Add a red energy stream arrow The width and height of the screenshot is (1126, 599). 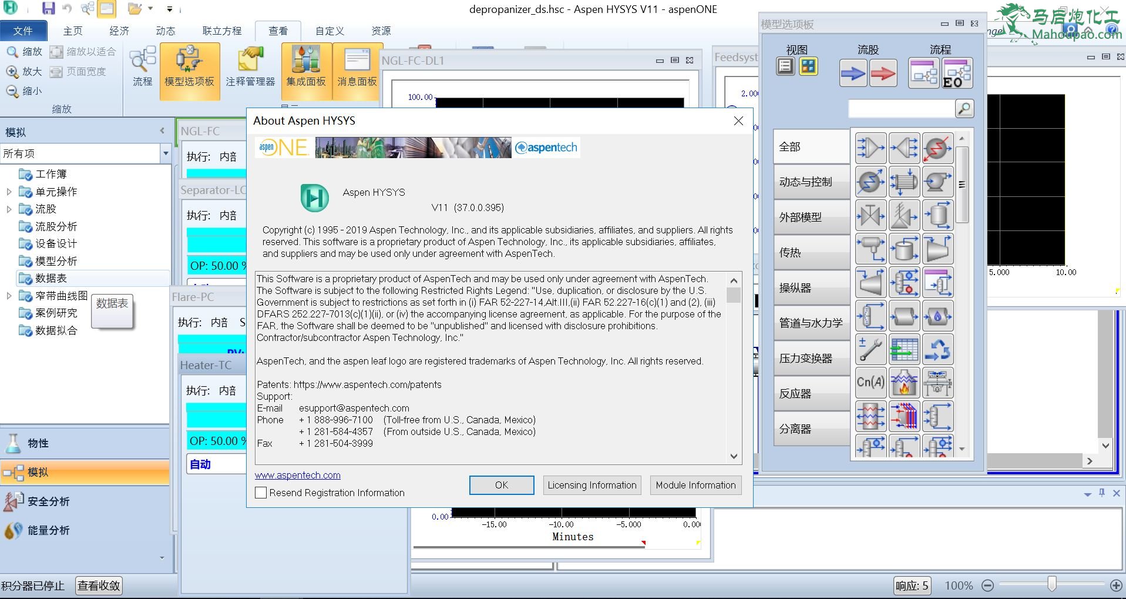pyautogui.click(x=883, y=73)
